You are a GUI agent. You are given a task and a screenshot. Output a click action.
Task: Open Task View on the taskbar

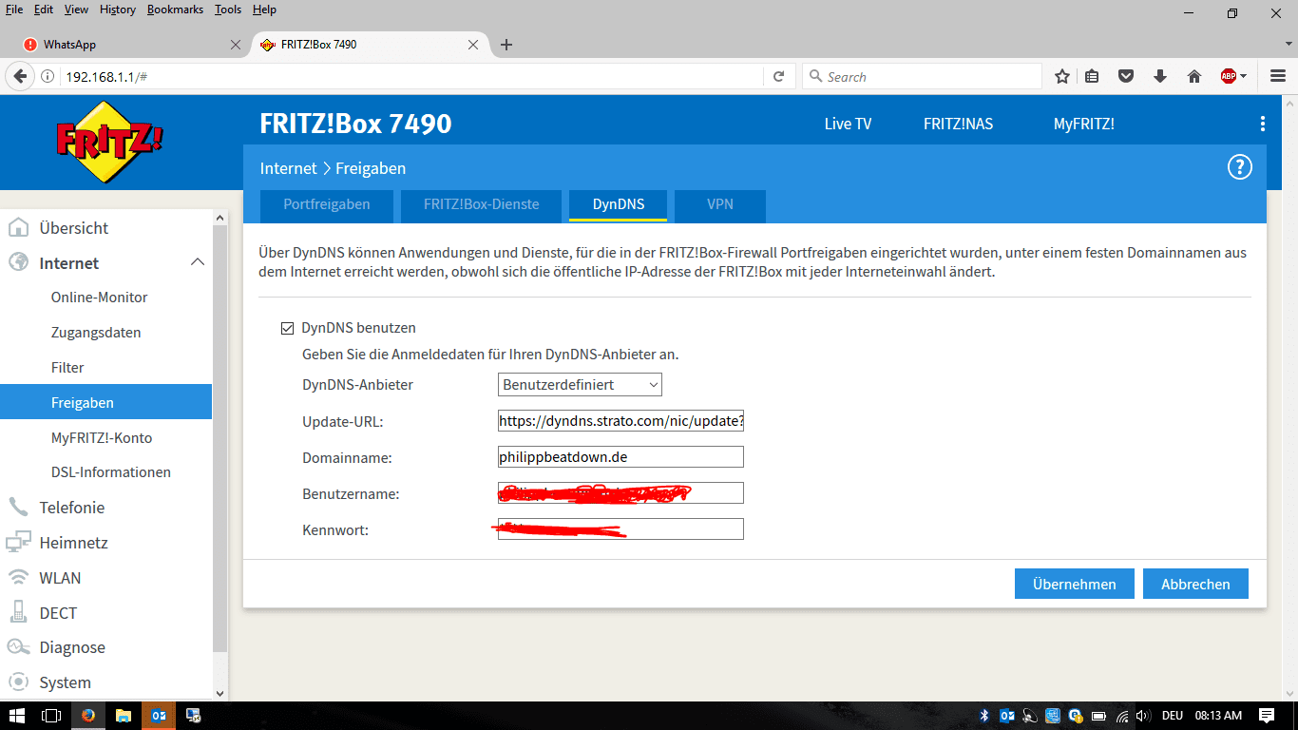click(51, 716)
